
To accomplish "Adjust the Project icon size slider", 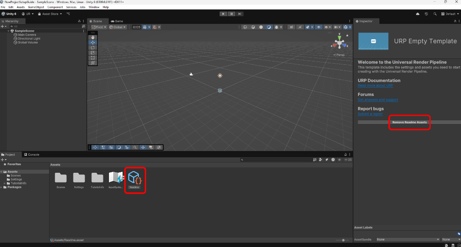I will click(x=343, y=240).
